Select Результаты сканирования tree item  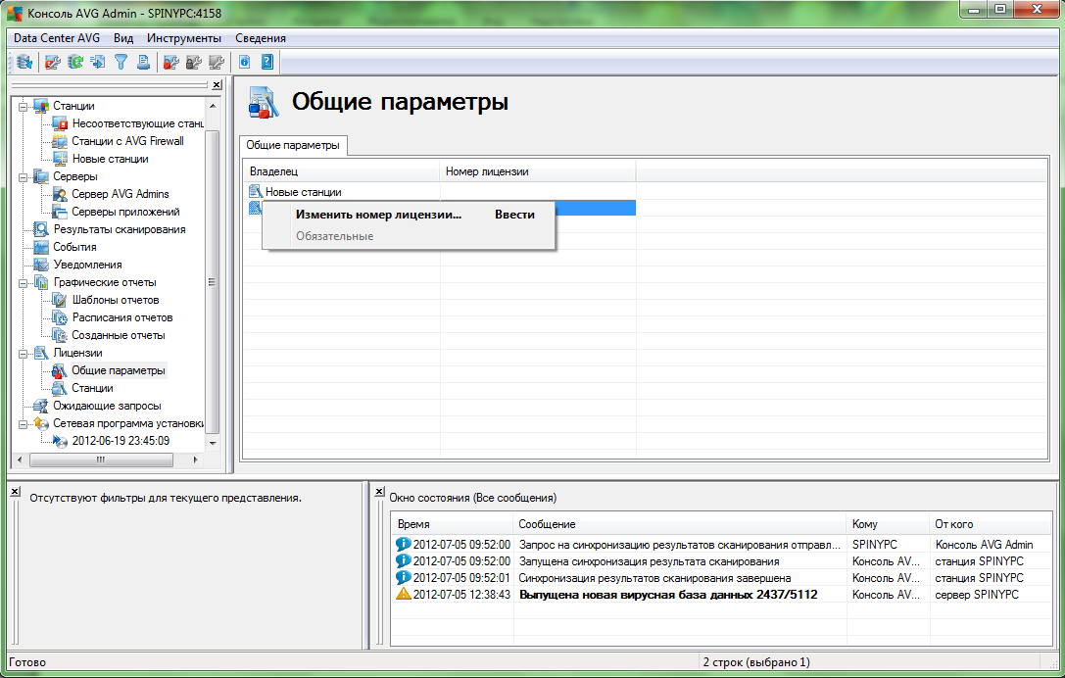click(120, 229)
